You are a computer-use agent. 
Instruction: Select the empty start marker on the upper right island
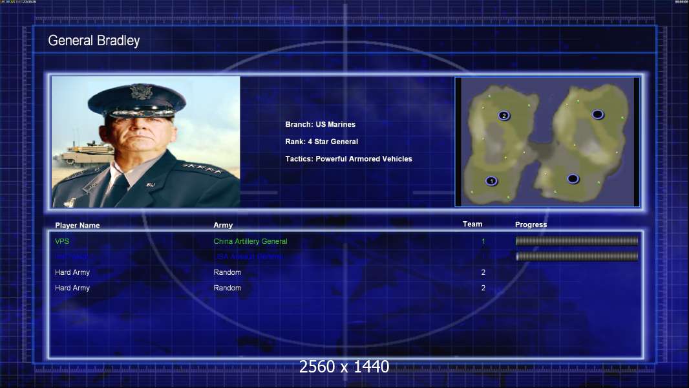click(598, 114)
